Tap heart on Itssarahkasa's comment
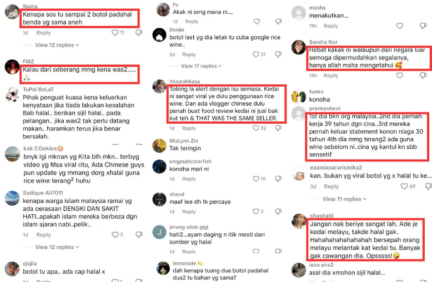The height and width of the screenshot is (282, 432). (x=256, y=128)
